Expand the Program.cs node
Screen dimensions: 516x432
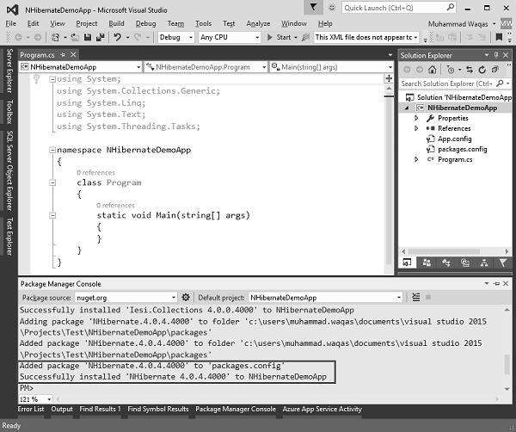416,159
